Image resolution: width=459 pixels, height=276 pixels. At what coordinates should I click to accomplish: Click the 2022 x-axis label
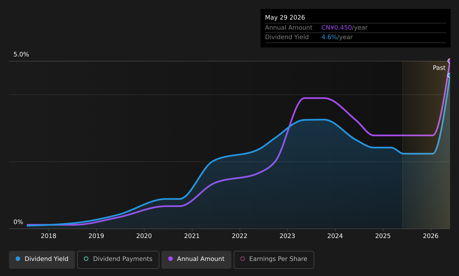[x=240, y=236]
